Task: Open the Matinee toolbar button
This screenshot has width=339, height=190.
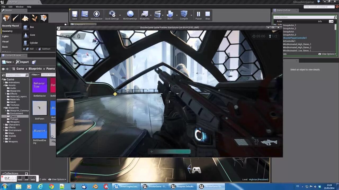Action: (158, 15)
